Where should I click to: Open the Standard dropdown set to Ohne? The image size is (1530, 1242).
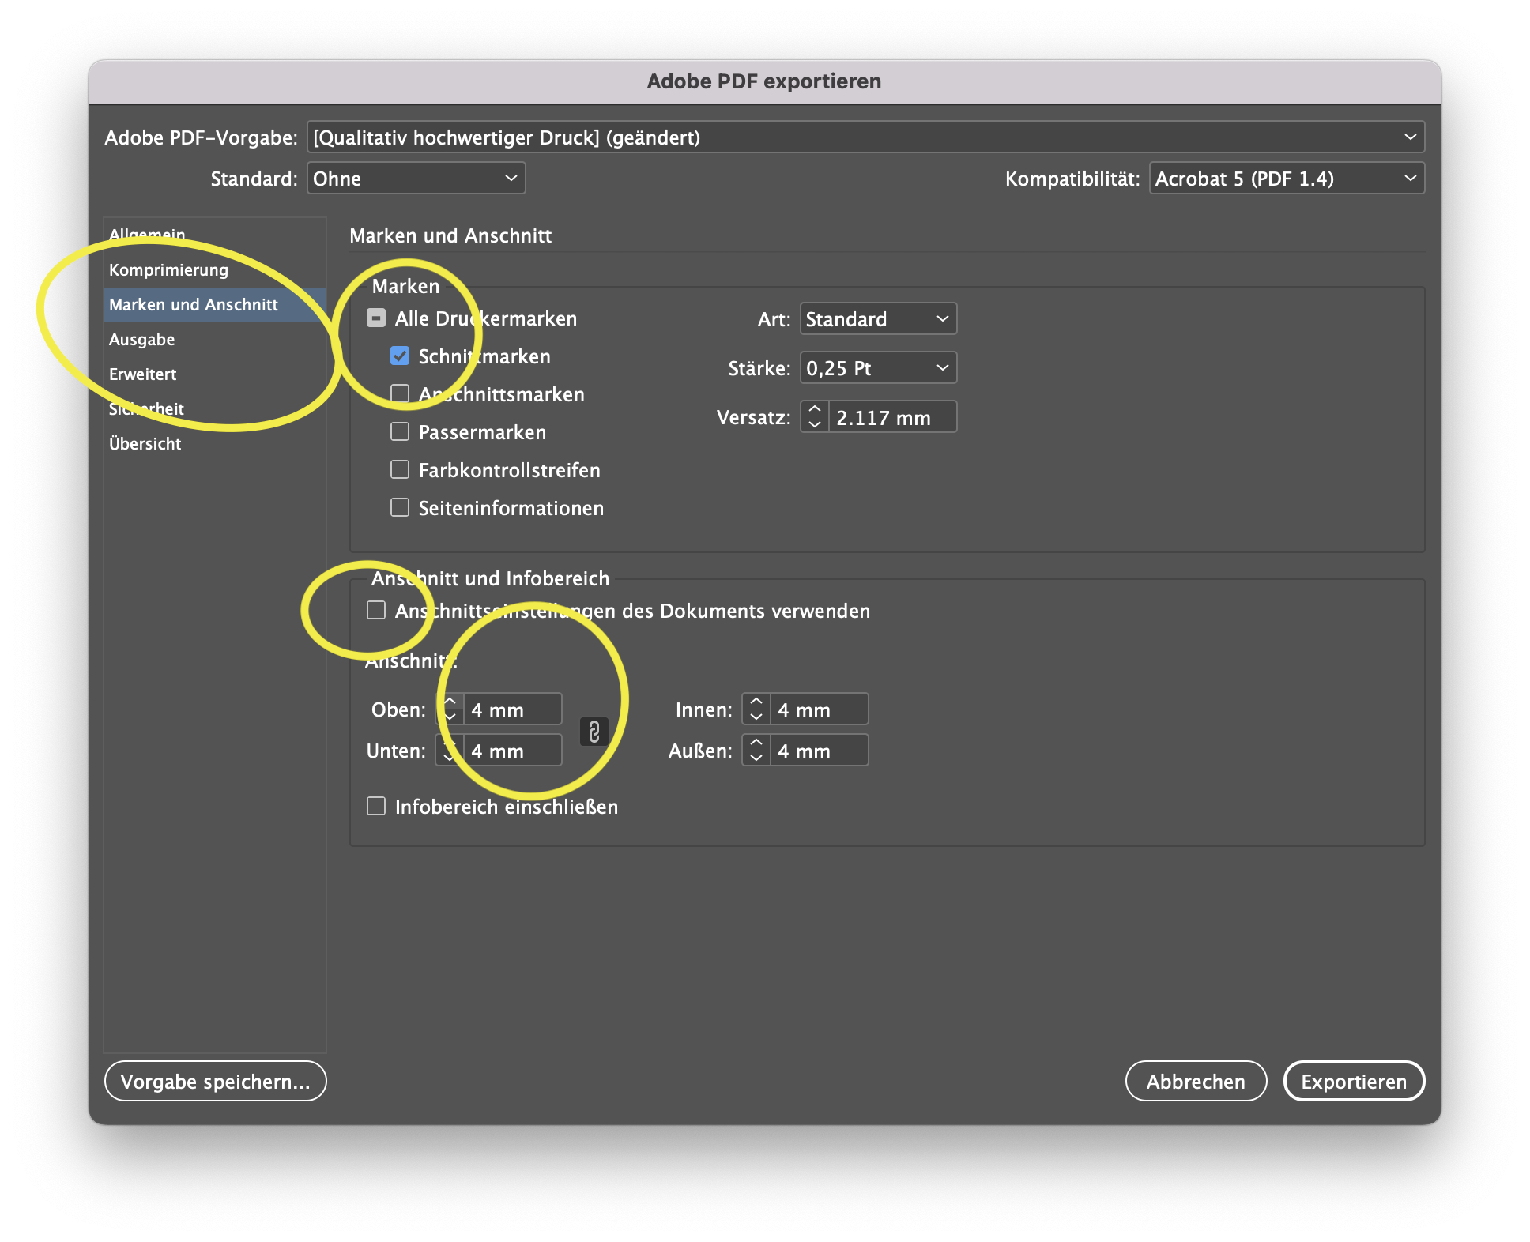pos(416,179)
